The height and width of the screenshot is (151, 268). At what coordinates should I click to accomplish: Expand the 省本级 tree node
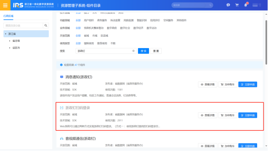[10, 41]
